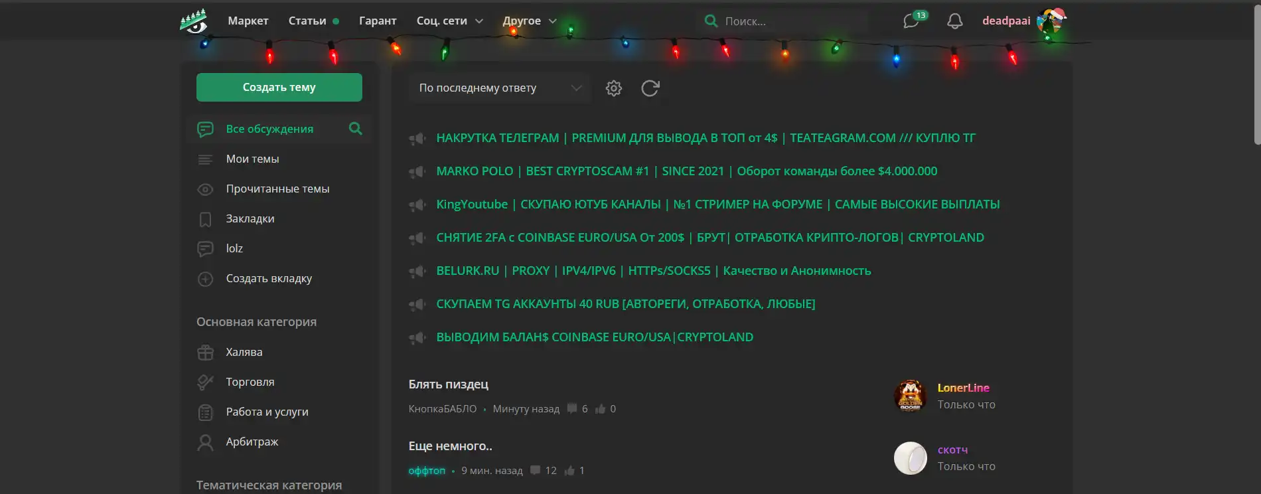Open the Маркет section
1261x494 pixels.
tap(248, 21)
